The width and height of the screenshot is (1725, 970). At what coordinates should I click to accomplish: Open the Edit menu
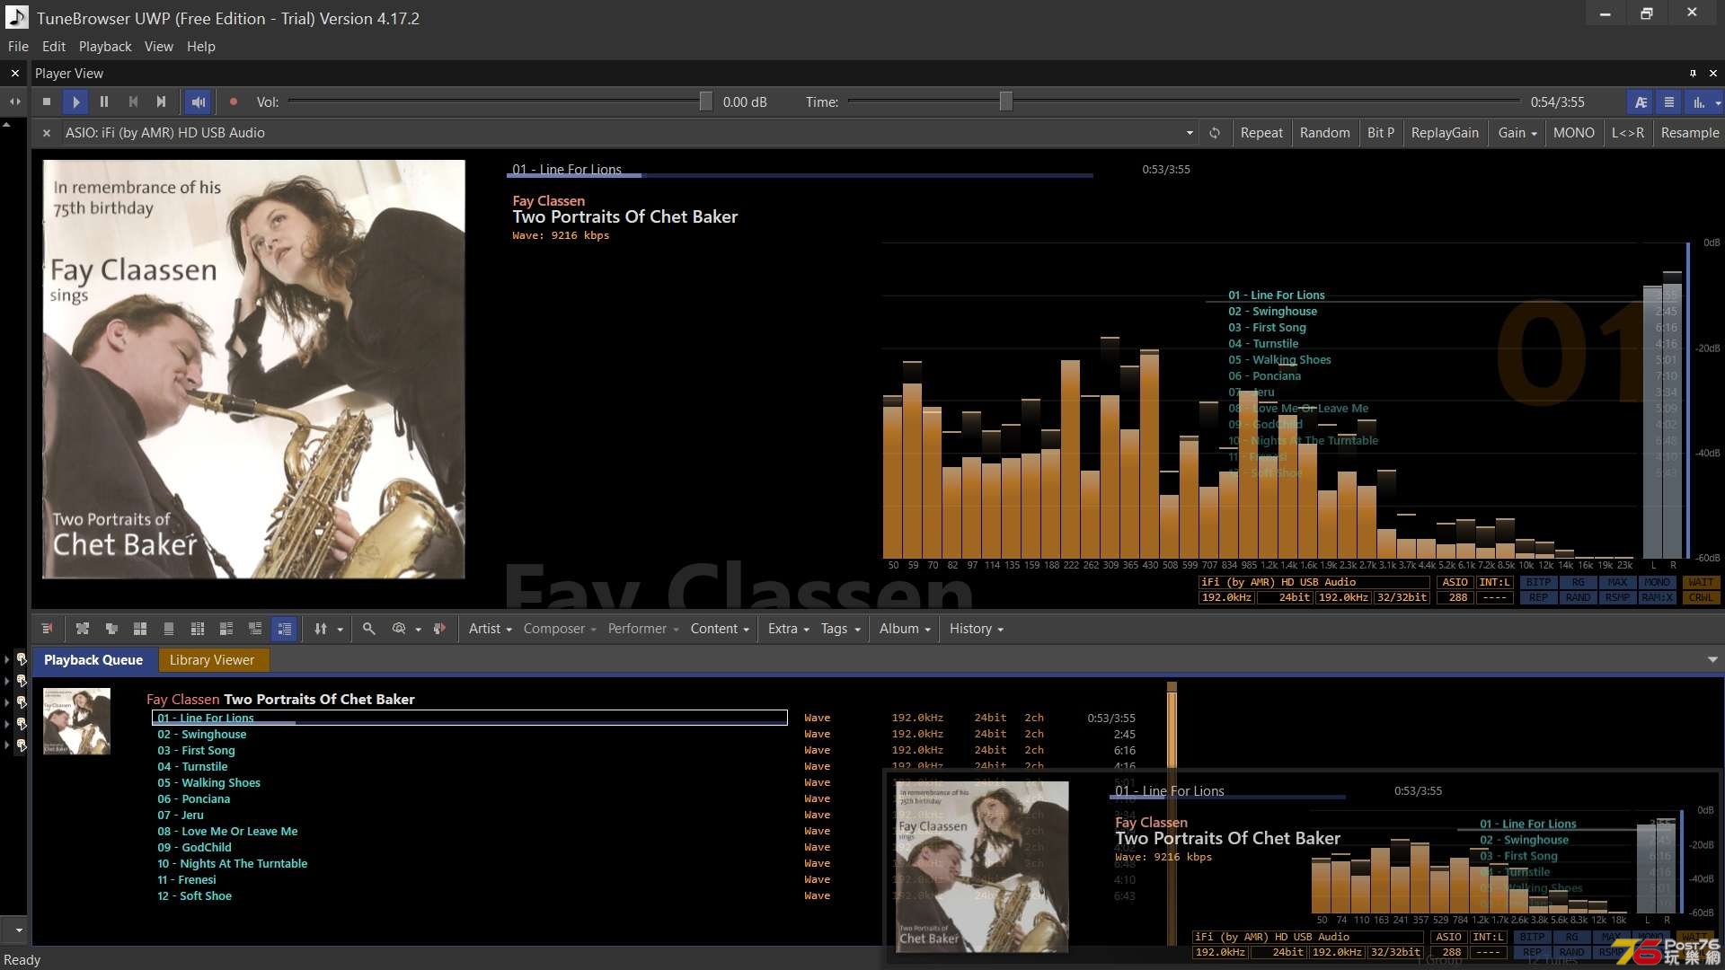54,46
